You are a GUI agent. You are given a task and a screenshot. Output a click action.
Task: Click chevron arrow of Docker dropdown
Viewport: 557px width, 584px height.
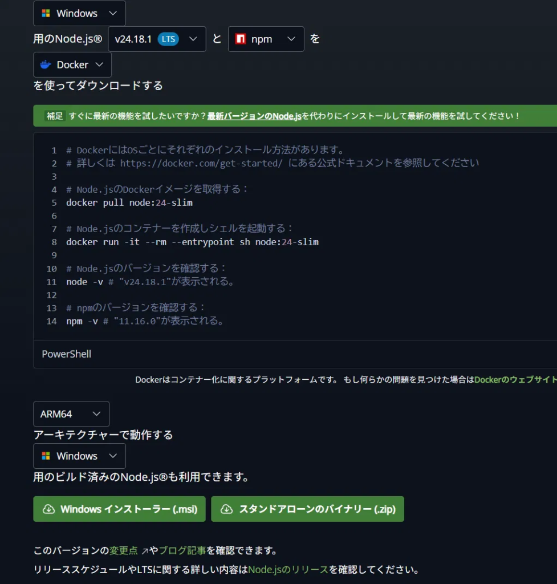(99, 64)
